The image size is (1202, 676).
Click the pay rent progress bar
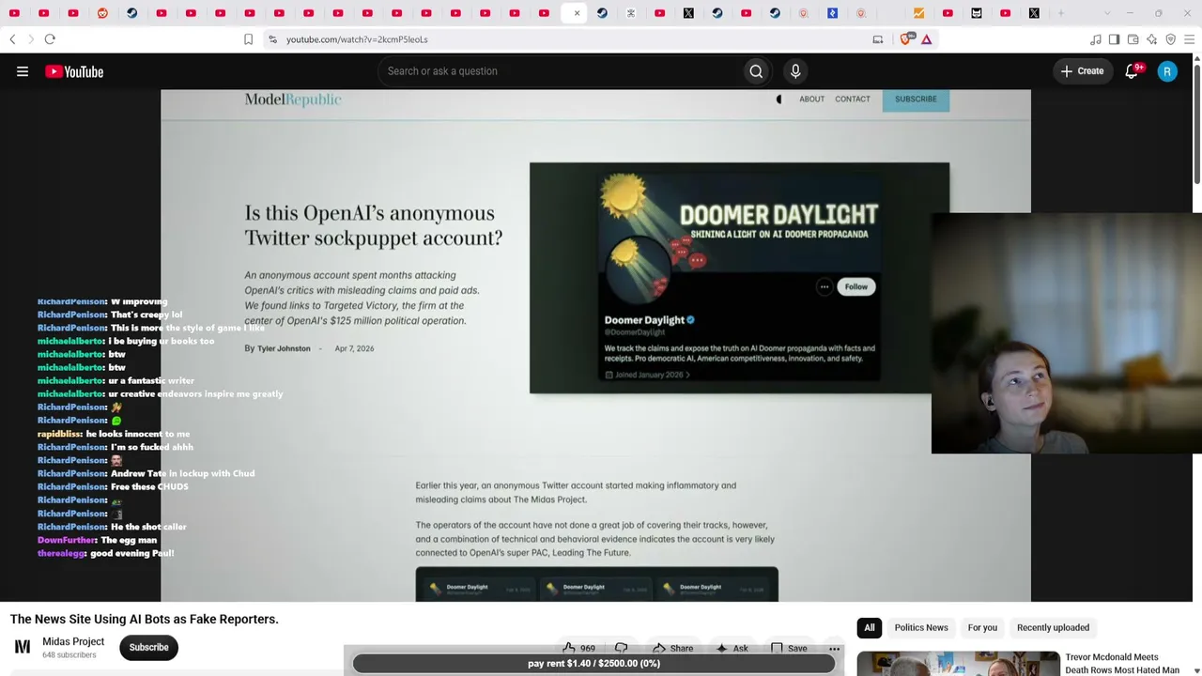[593, 663]
